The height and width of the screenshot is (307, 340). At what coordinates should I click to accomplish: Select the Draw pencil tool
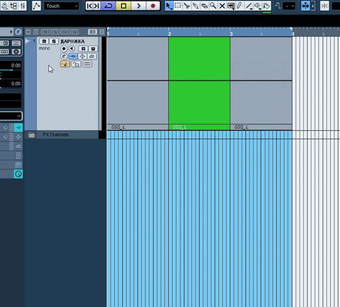point(240,6)
